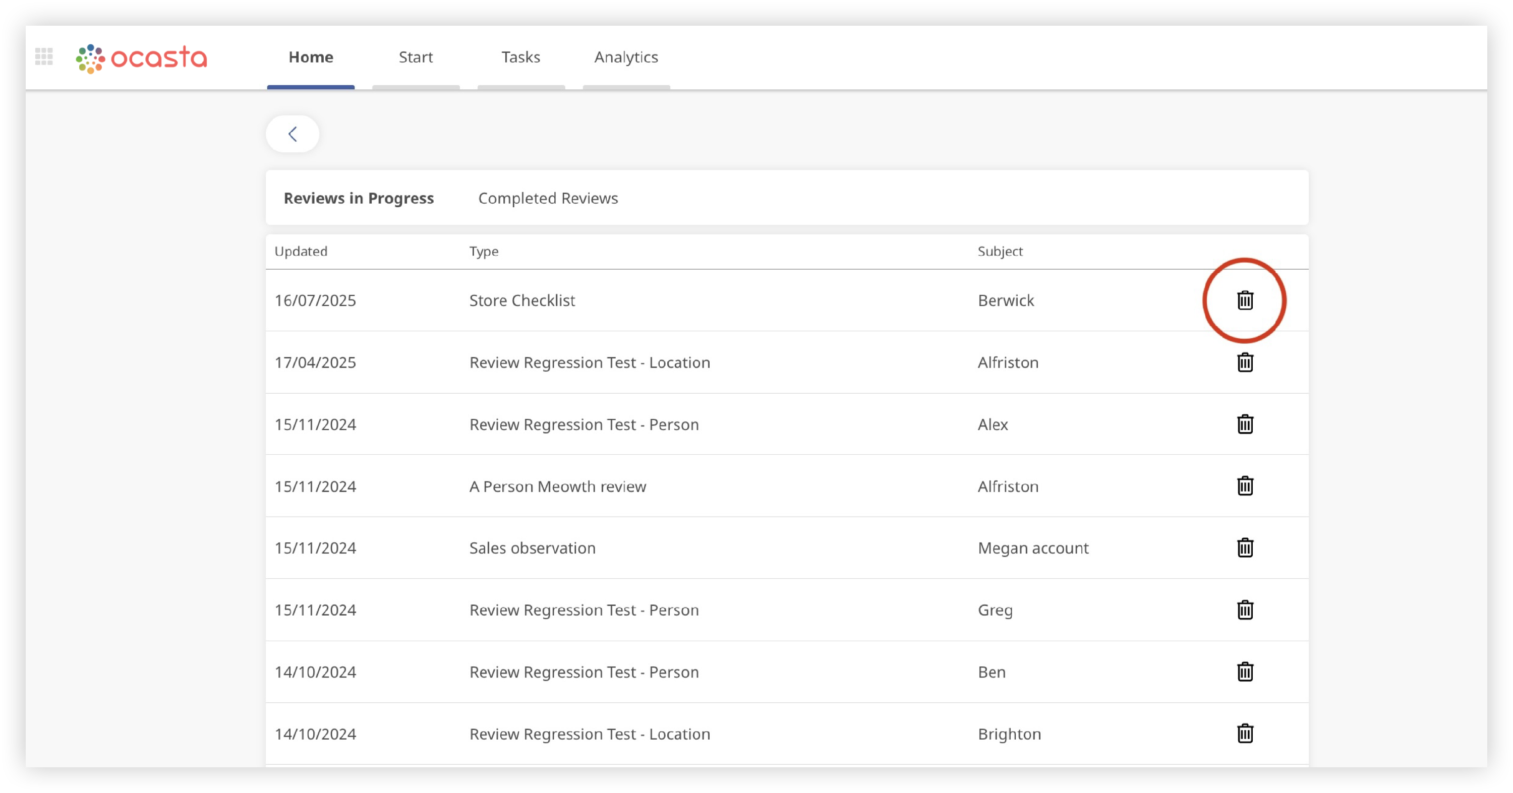Delete Greg's Review Regression Test
The image size is (1513, 793).
coord(1245,610)
